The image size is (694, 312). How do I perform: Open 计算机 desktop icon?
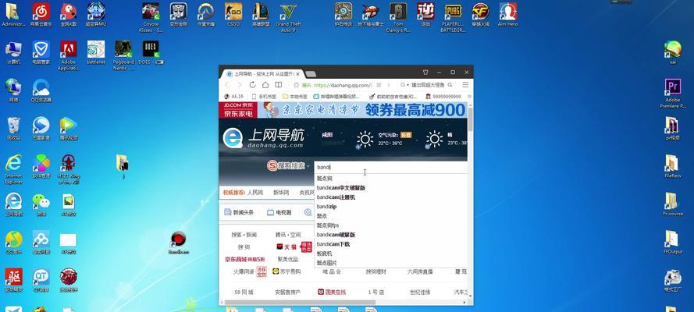click(14, 52)
